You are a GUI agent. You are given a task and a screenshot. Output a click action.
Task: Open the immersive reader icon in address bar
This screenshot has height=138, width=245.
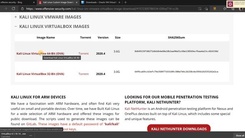click(200, 9)
